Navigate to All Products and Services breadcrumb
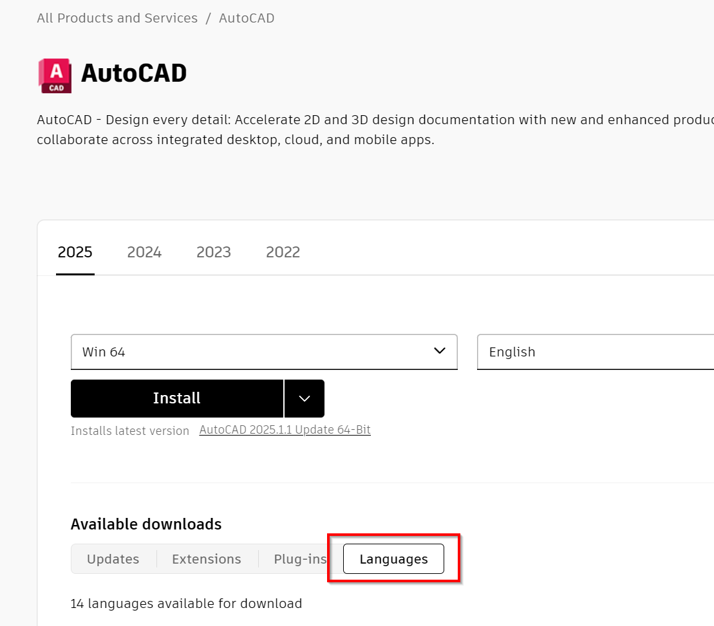Viewport: 714px width, 626px height. (117, 18)
